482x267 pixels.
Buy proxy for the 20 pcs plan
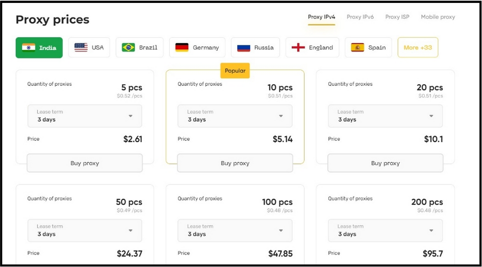[385, 163]
